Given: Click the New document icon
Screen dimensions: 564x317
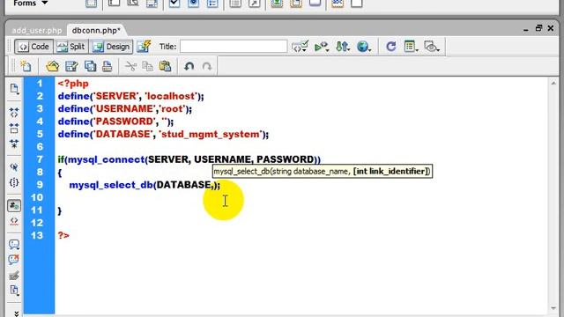Looking at the screenshot, I should point(26,66).
